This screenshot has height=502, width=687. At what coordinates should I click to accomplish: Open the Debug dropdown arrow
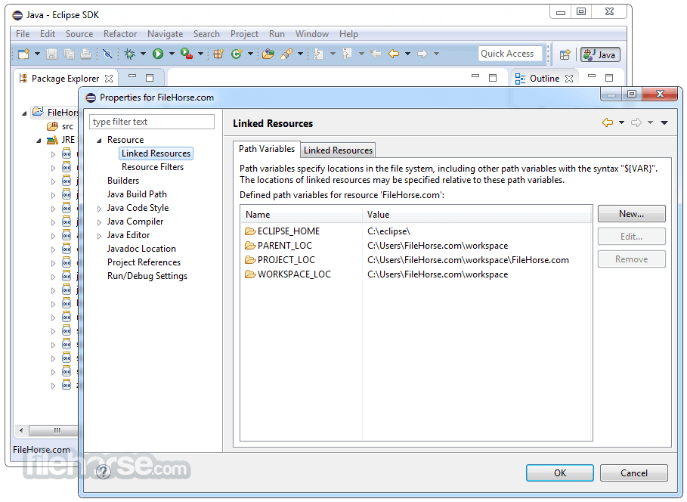pyautogui.click(x=143, y=54)
